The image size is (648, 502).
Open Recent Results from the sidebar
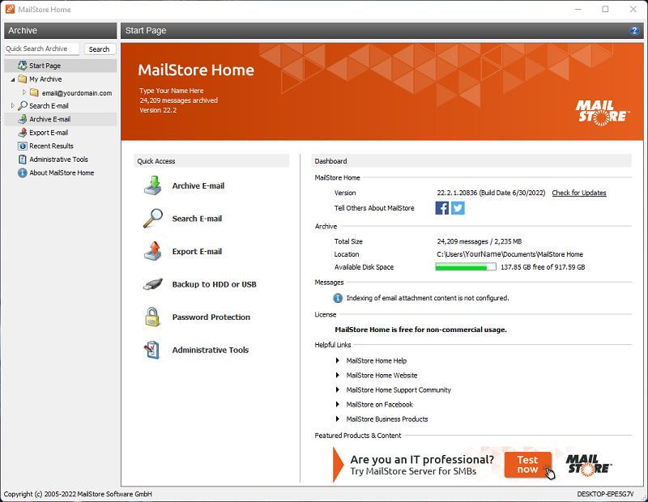point(51,146)
